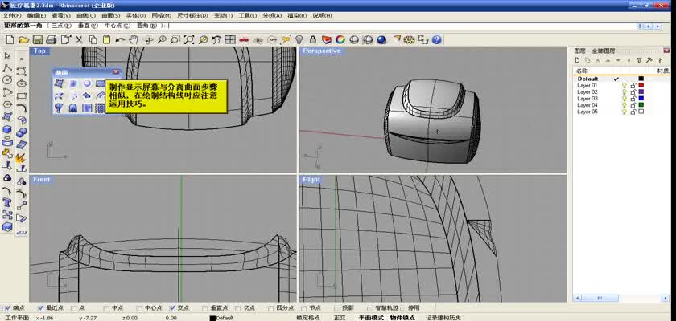Click the Open folder toolbar icon
Viewport: 676px width, 321px height.
[x=24, y=39]
